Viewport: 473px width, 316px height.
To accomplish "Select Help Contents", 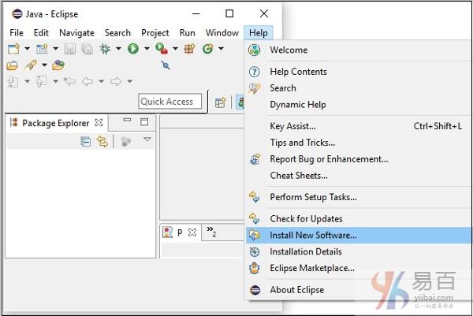I will 359,72.
